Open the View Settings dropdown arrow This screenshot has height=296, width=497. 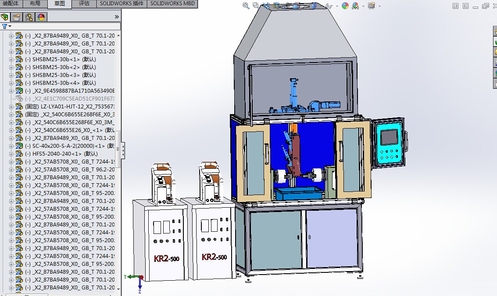point(379,6)
